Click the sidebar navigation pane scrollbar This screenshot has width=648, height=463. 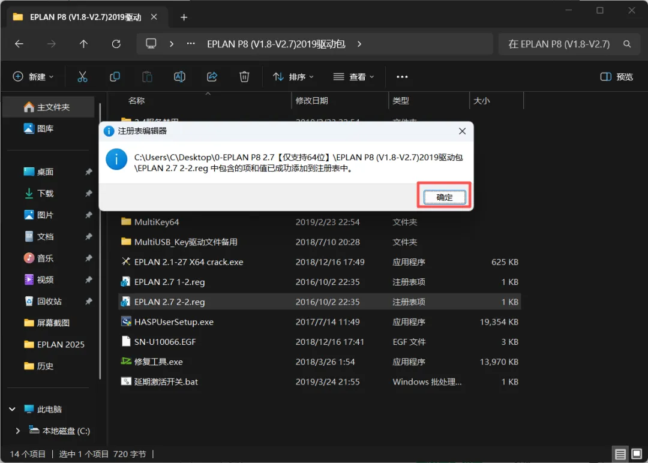(100, 240)
